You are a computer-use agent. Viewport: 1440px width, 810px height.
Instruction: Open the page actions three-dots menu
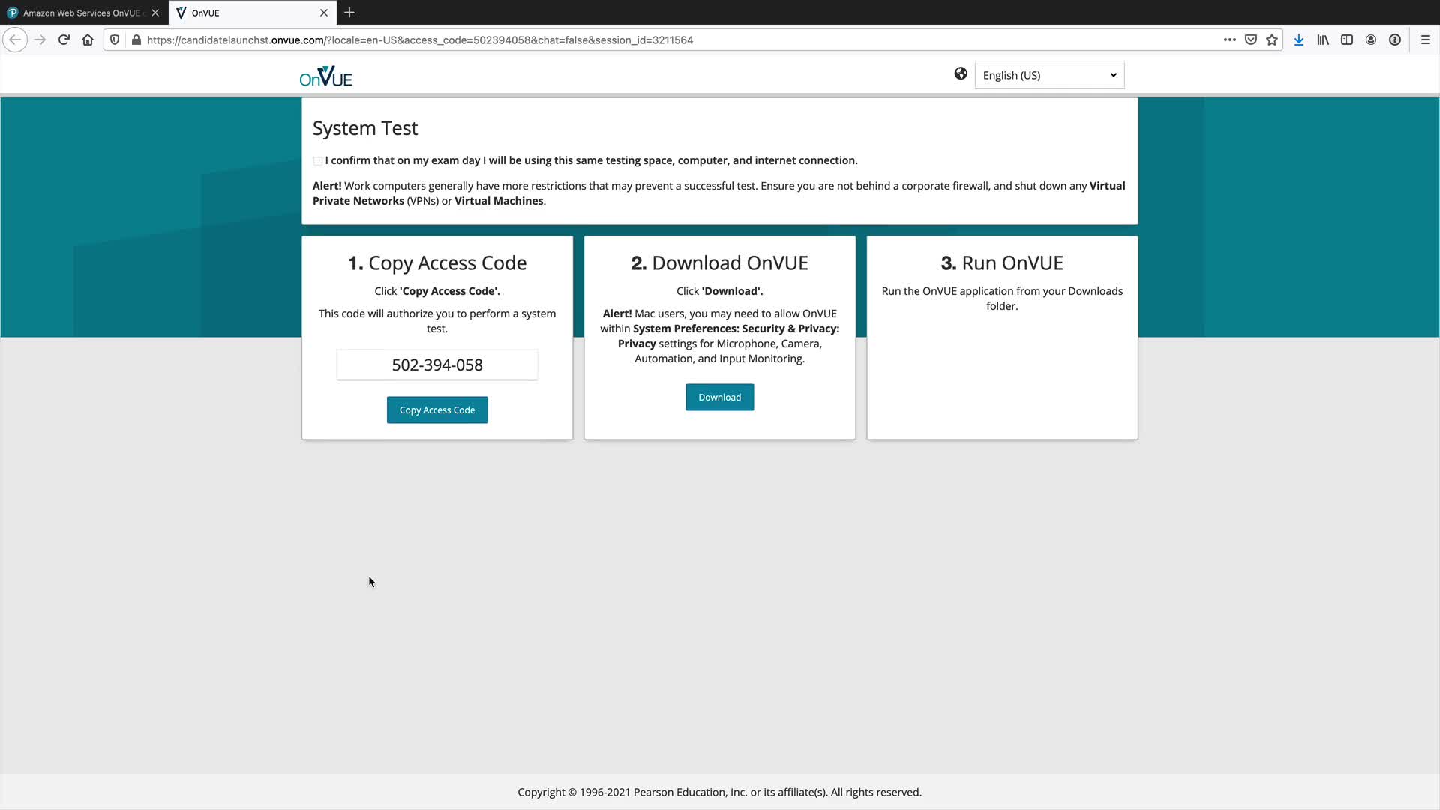point(1230,40)
